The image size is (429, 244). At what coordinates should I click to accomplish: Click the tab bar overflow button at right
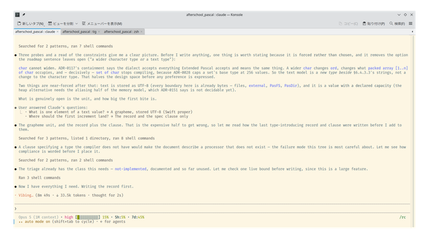[412, 32]
